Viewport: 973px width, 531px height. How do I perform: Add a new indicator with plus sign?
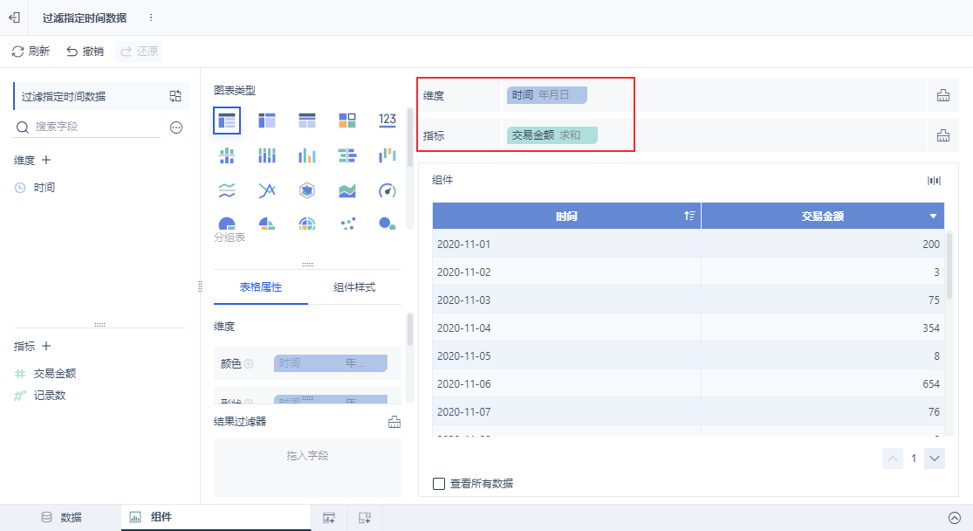tap(46, 346)
